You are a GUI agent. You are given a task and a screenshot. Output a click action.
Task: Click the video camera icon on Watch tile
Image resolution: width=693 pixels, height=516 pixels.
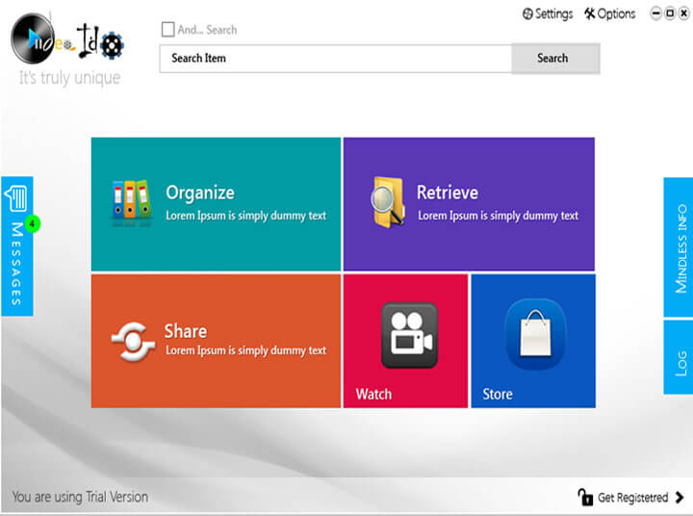pos(409,335)
